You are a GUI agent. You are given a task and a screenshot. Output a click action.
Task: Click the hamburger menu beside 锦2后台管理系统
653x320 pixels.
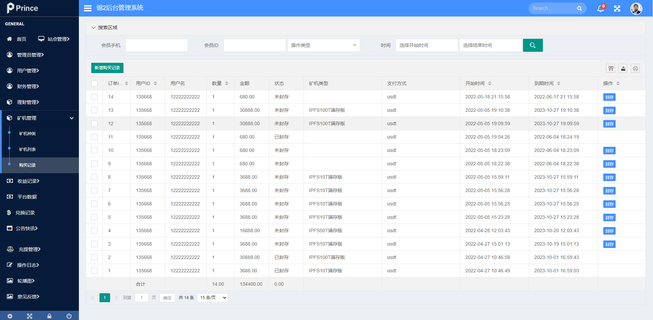coord(88,8)
